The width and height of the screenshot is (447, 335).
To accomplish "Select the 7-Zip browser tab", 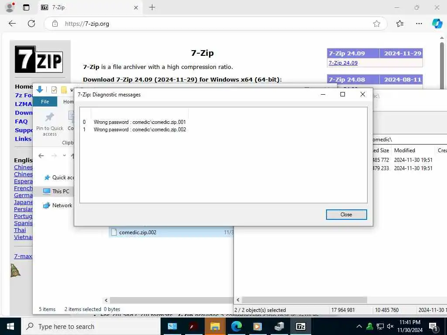I will click(x=90, y=7).
